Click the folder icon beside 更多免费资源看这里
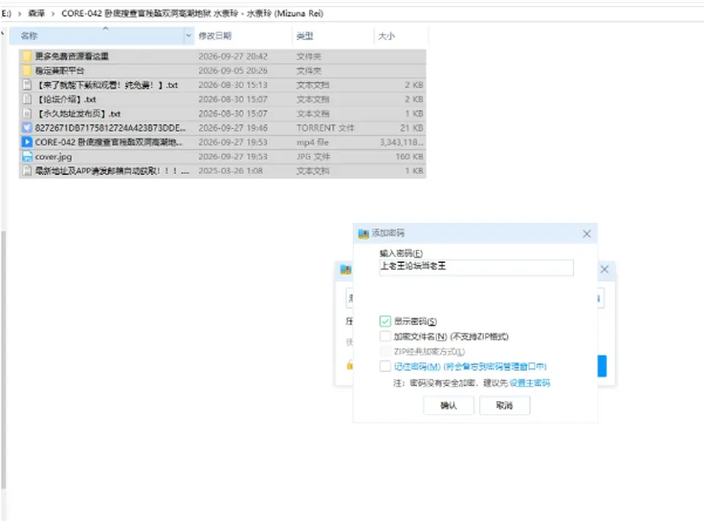Image resolution: width=704 pixels, height=522 pixels. tap(27, 56)
